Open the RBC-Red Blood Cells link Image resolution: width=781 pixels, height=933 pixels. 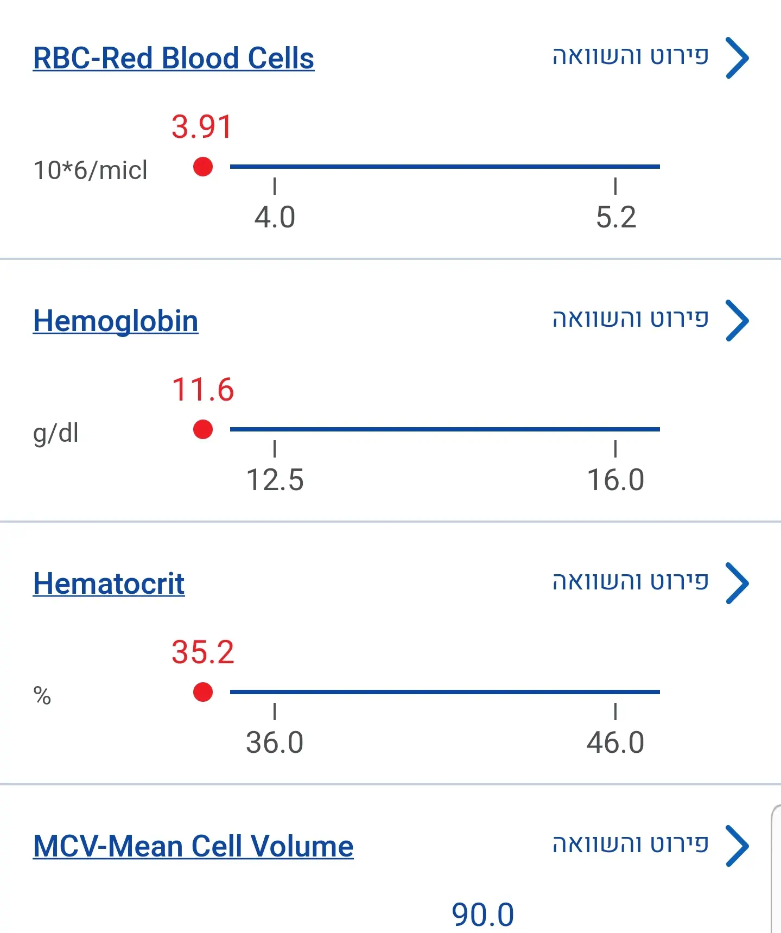click(x=174, y=58)
